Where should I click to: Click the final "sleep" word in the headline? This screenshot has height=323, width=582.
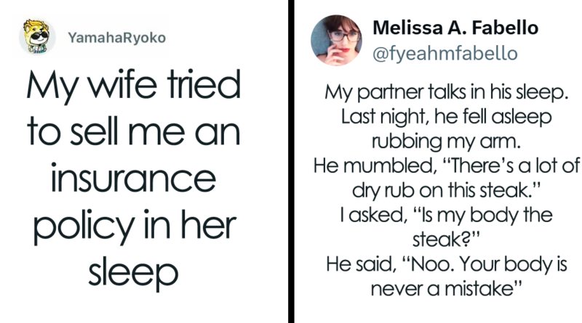[133, 273]
